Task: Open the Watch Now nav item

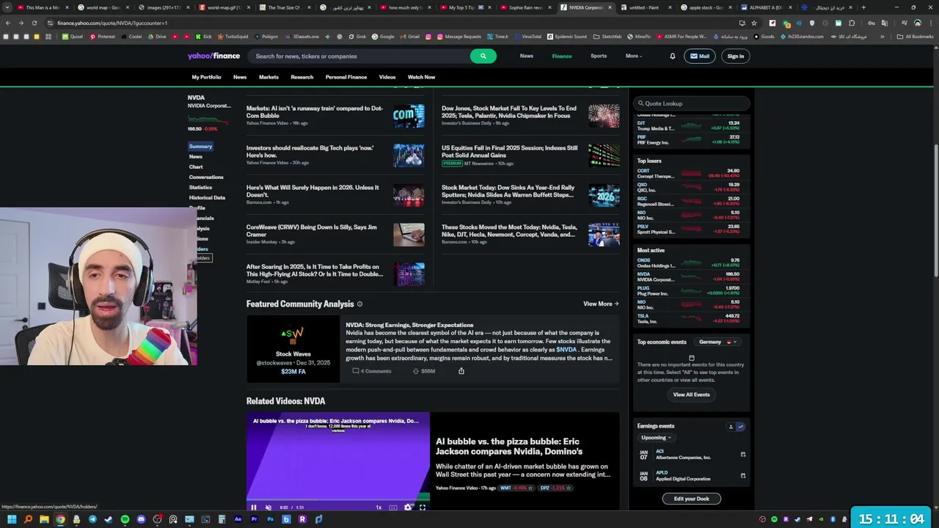Action: pos(421,77)
